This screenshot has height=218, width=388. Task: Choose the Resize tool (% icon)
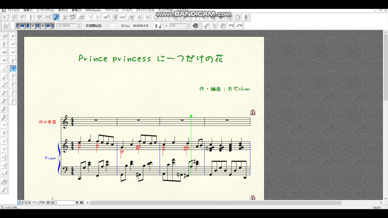click(148, 17)
